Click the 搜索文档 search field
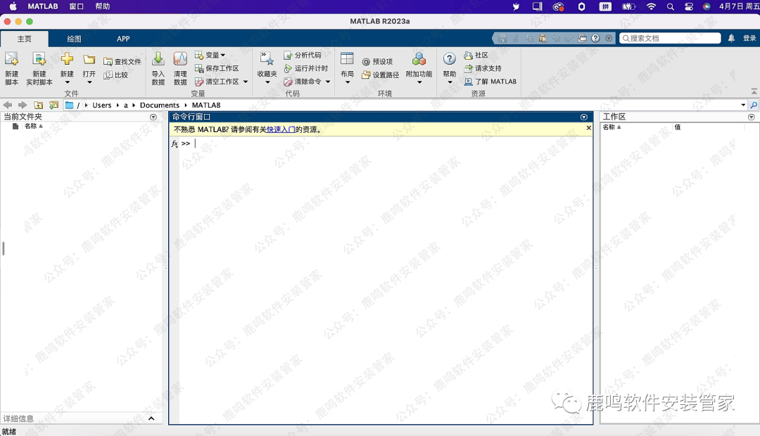 (x=672, y=39)
